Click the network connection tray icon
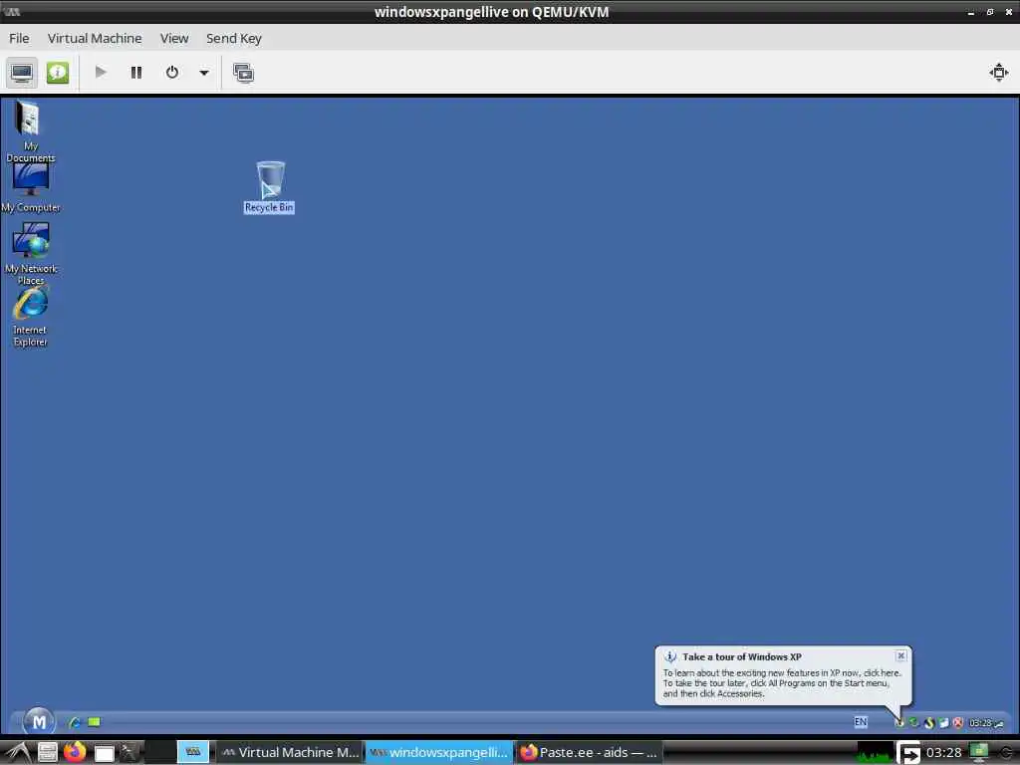The width and height of the screenshot is (1020, 765). (943, 723)
